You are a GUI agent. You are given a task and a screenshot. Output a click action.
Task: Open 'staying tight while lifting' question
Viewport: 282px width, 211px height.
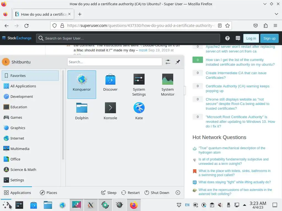(235, 182)
